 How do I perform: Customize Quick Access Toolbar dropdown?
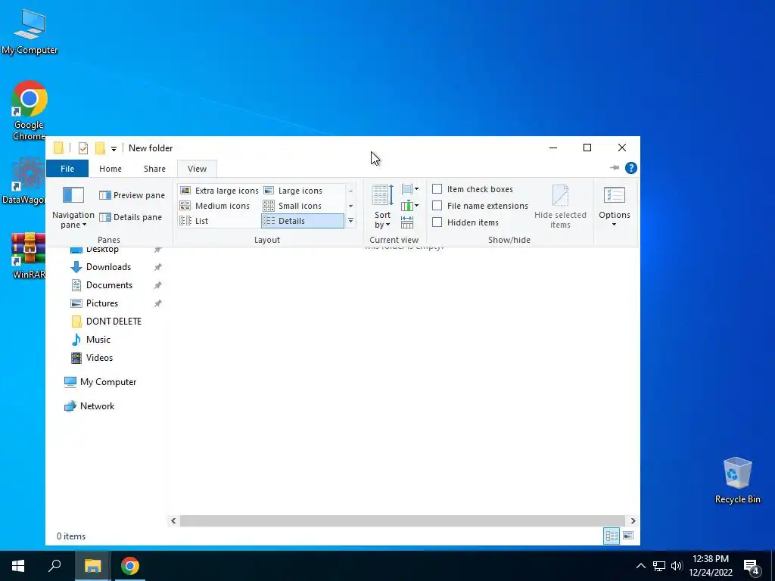[x=114, y=148]
